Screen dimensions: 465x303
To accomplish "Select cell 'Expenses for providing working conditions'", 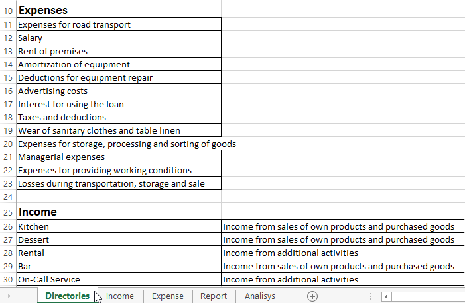I will pos(119,170).
